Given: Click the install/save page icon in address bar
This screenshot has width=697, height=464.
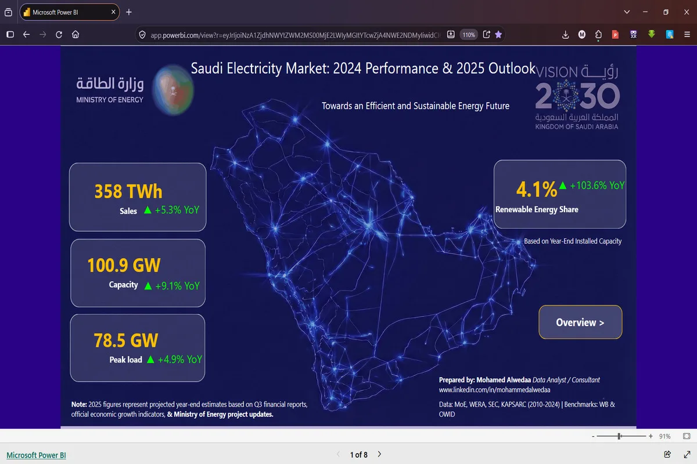Looking at the screenshot, I should click(450, 35).
